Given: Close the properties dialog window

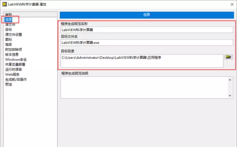Looking at the screenshot, I should (232, 4).
